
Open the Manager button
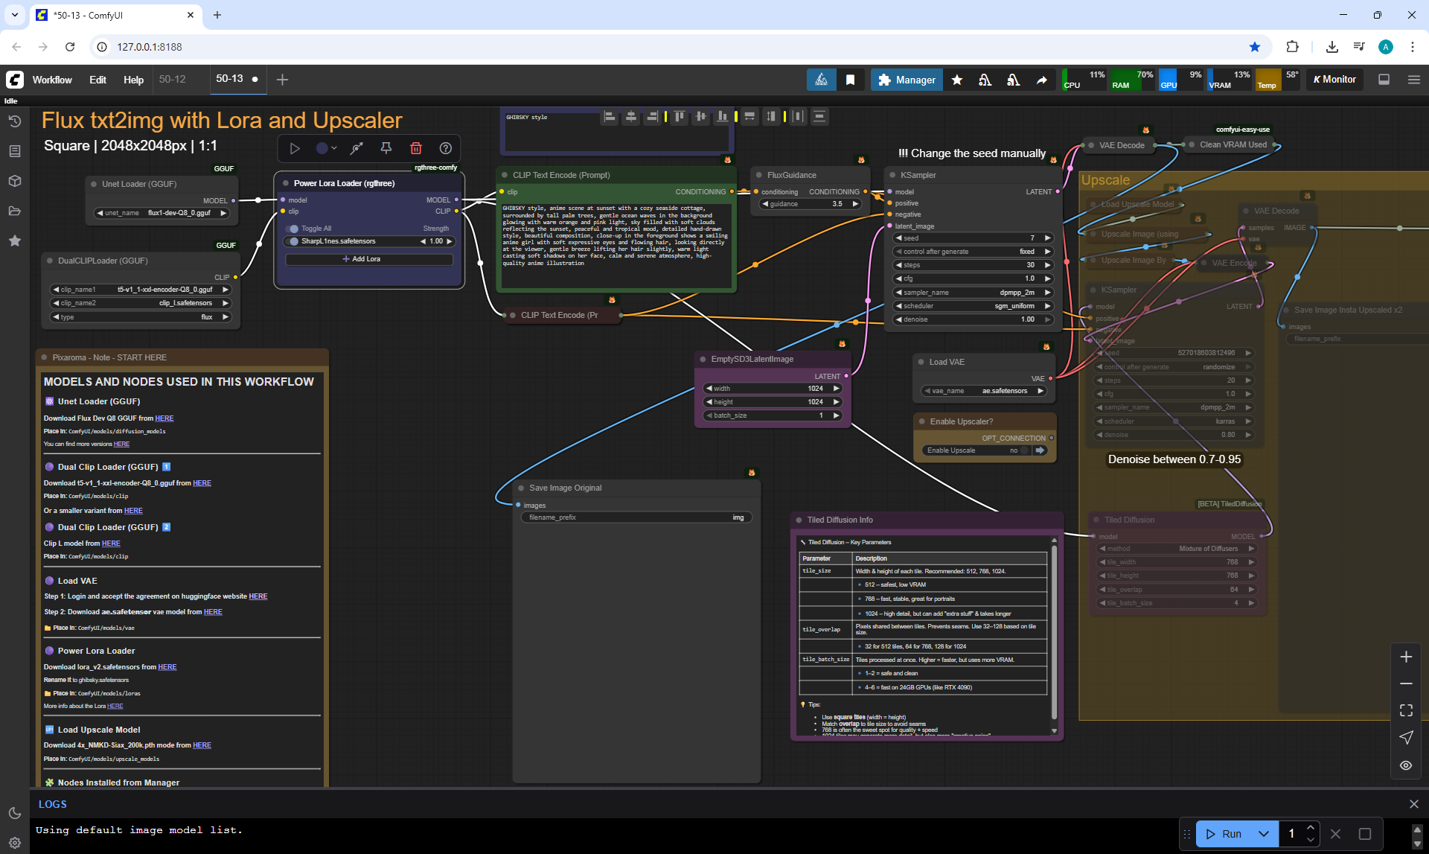click(x=906, y=80)
